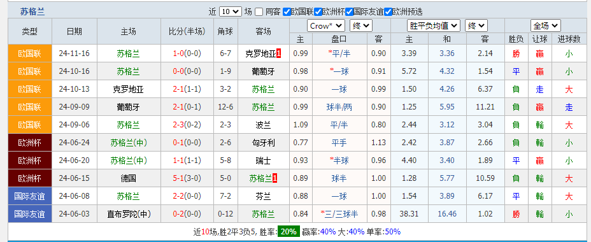Click the *三/三球半 handicap cell
The width and height of the screenshot is (591, 242).
click(x=339, y=214)
